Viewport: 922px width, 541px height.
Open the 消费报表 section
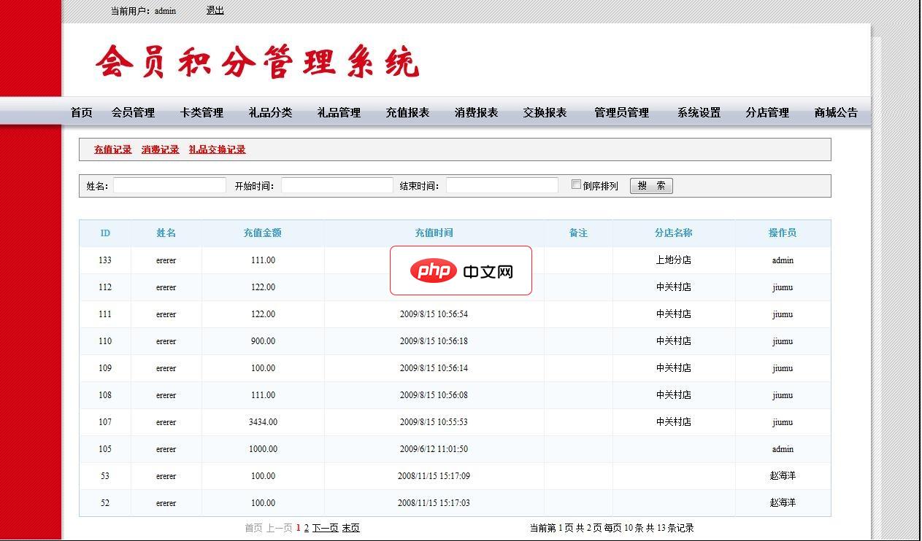476,112
